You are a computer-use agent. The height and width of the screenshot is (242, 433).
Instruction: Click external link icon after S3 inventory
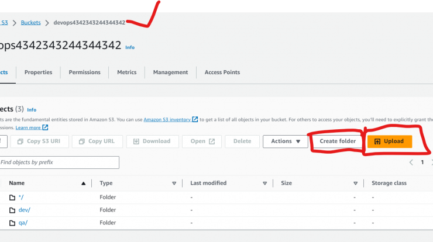(x=195, y=119)
